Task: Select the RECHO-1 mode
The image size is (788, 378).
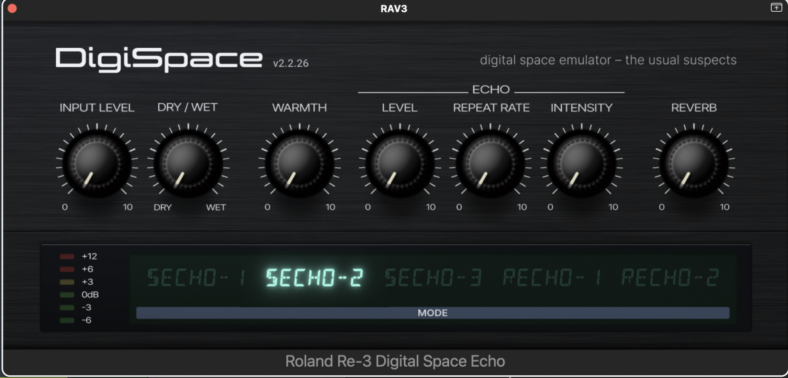Action: (x=552, y=278)
